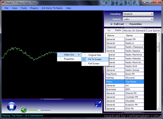Open the Help menu
This screenshot has width=163, height=119.
68,8
